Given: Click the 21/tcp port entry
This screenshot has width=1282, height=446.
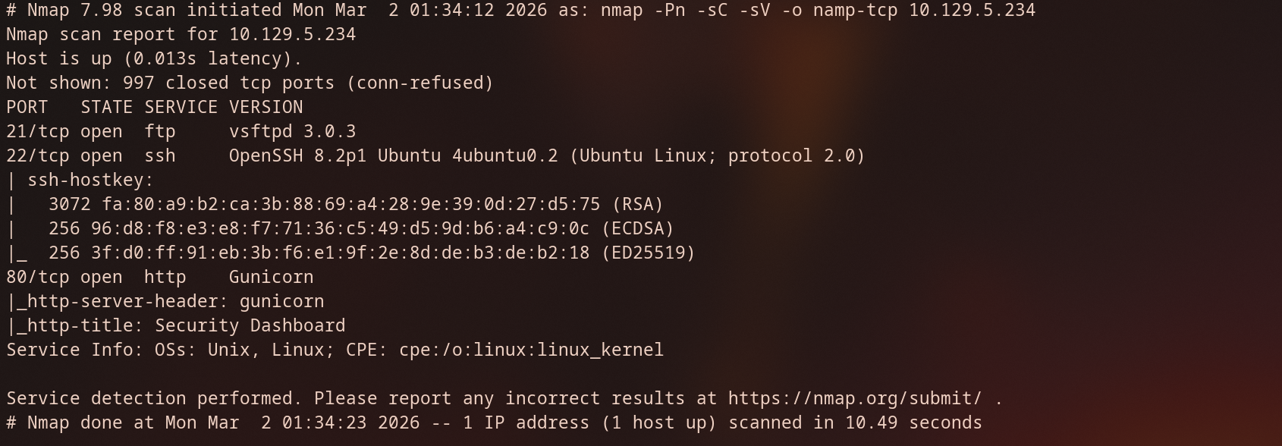Looking at the screenshot, I should (x=38, y=131).
